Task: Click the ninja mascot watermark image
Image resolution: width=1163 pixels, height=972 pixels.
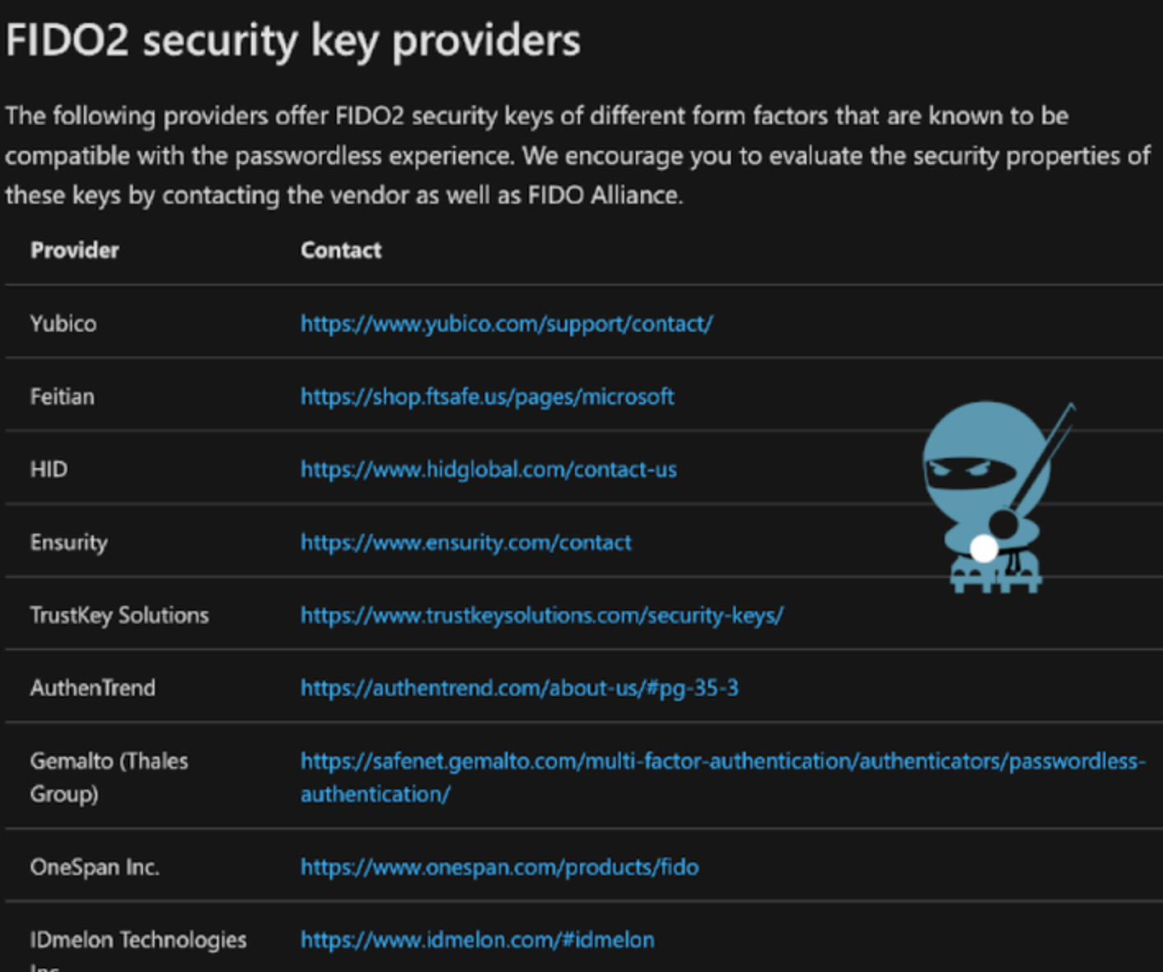Action: [x=998, y=497]
